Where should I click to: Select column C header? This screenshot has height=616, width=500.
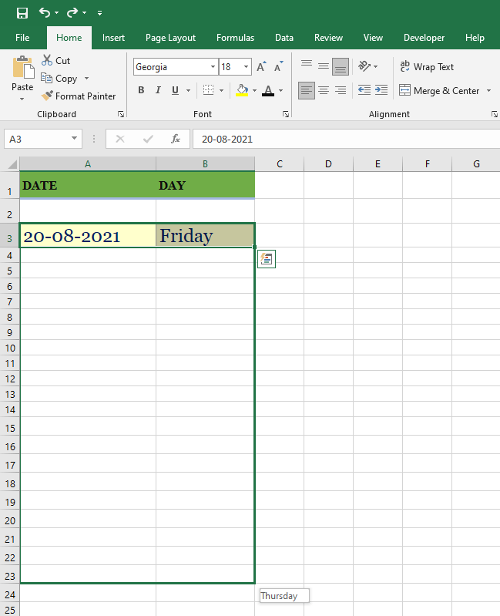(x=280, y=163)
